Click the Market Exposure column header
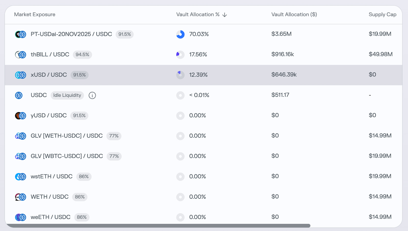Viewport: 408px width, 231px height. pyautogui.click(x=35, y=15)
